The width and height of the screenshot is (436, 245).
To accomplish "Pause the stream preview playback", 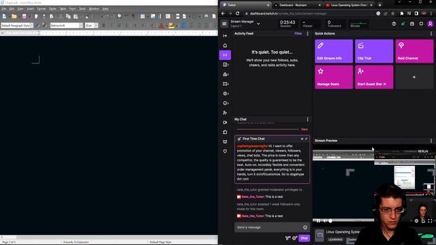I will 318,220.
